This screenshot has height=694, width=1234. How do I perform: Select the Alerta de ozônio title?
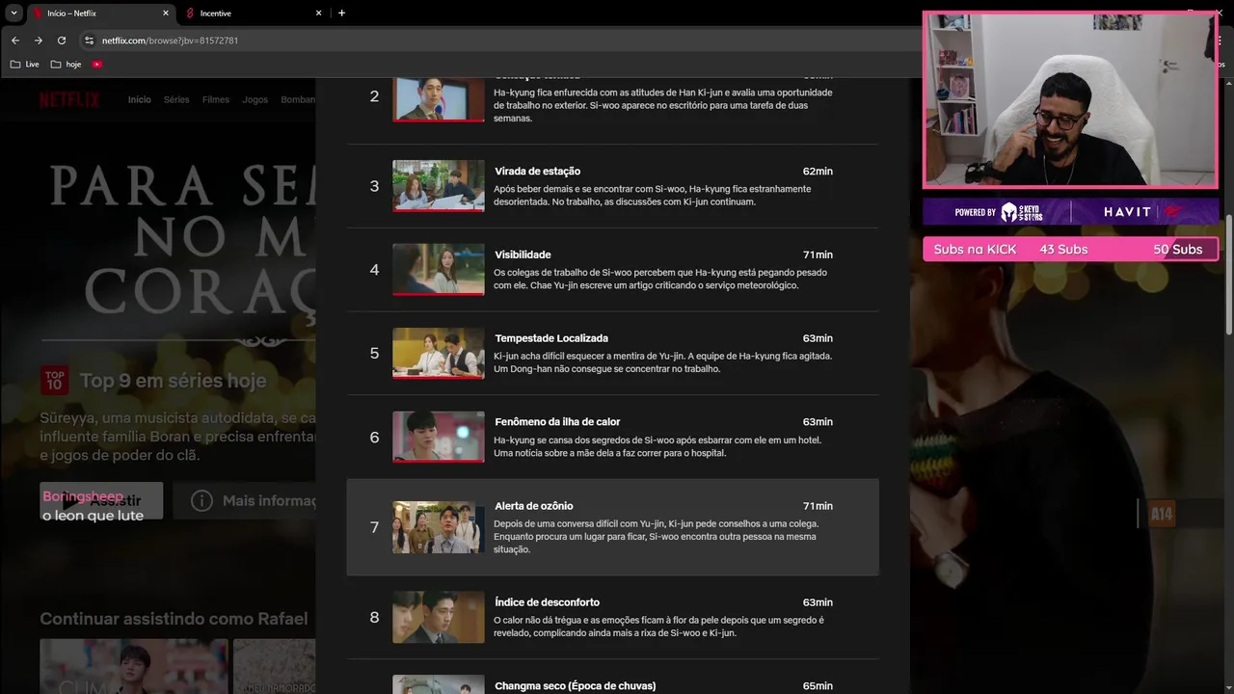point(534,506)
